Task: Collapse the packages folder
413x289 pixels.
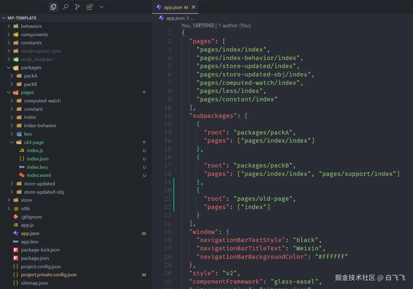Action: point(9,68)
